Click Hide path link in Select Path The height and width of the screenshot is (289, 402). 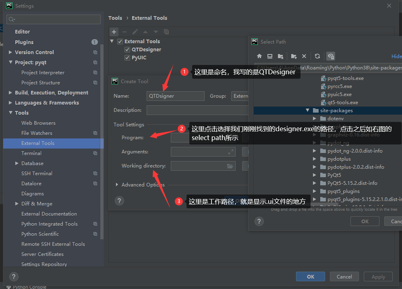[397, 56]
